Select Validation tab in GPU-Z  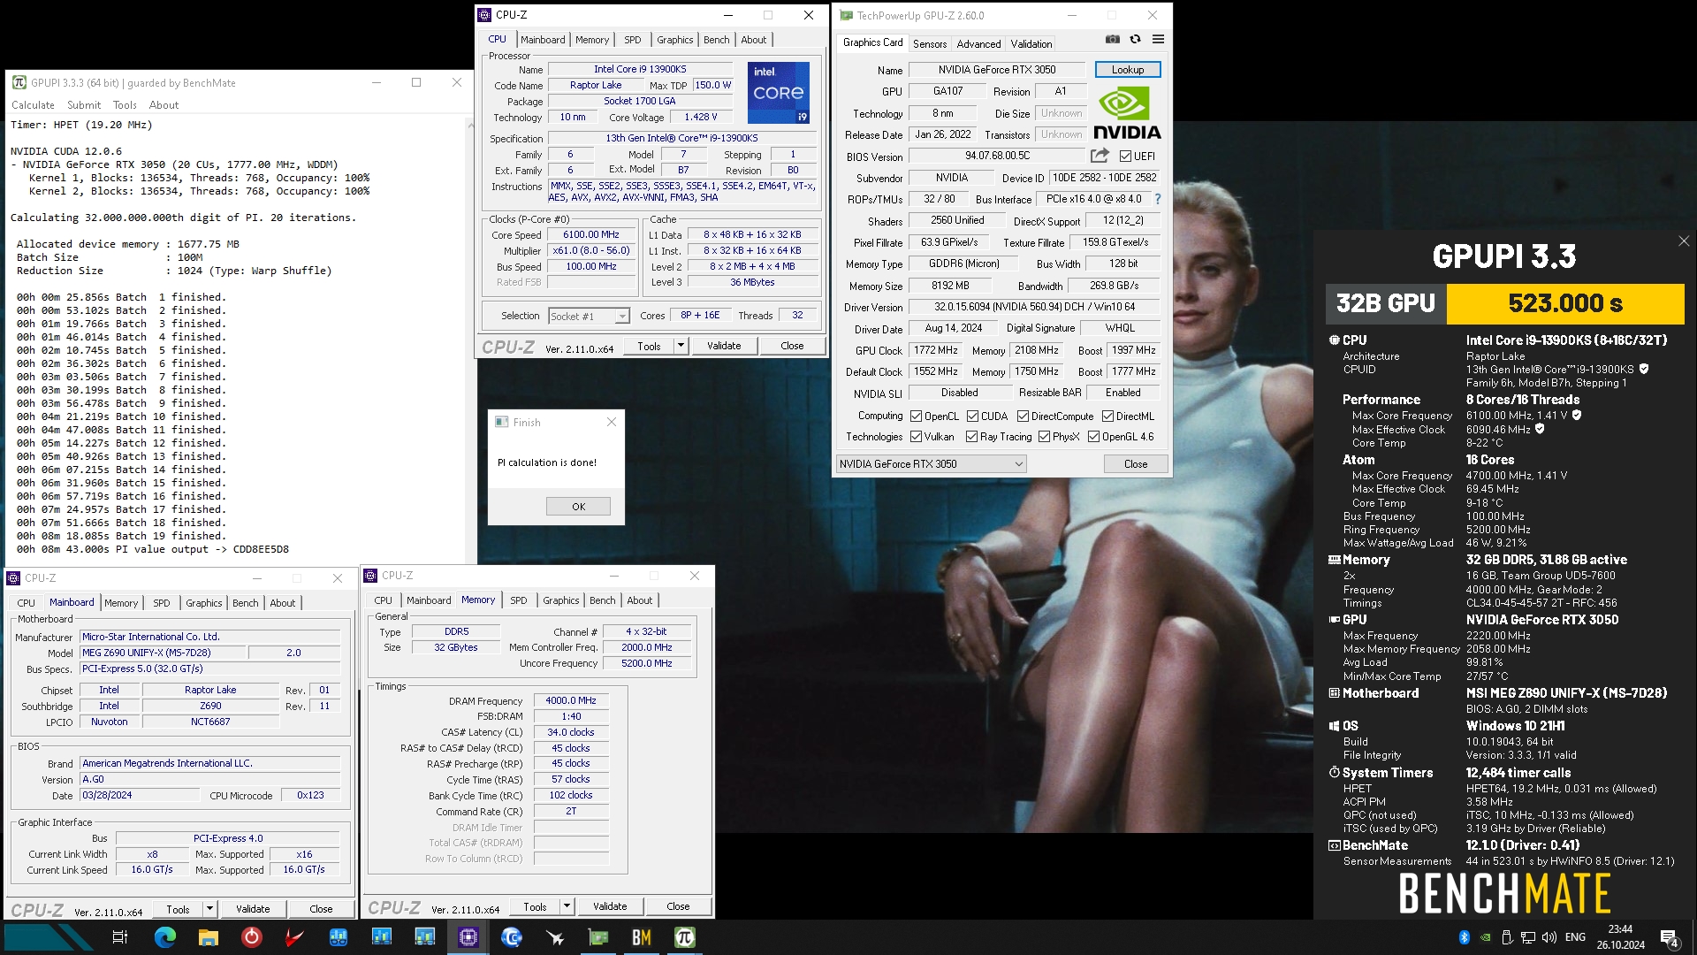click(x=1031, y=44)
